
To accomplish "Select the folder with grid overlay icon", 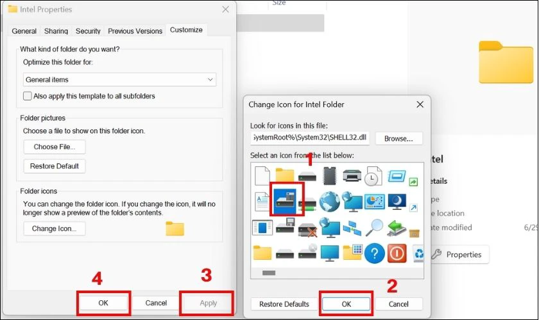I will coord(352,252).
